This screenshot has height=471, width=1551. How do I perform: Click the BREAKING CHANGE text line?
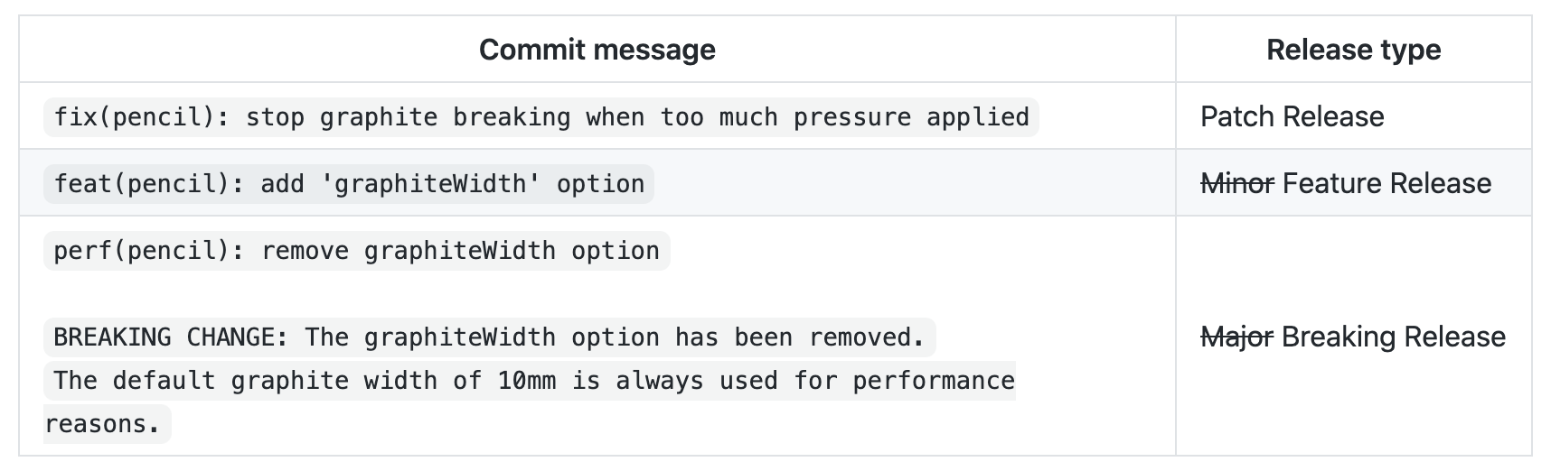pos(489,337)
